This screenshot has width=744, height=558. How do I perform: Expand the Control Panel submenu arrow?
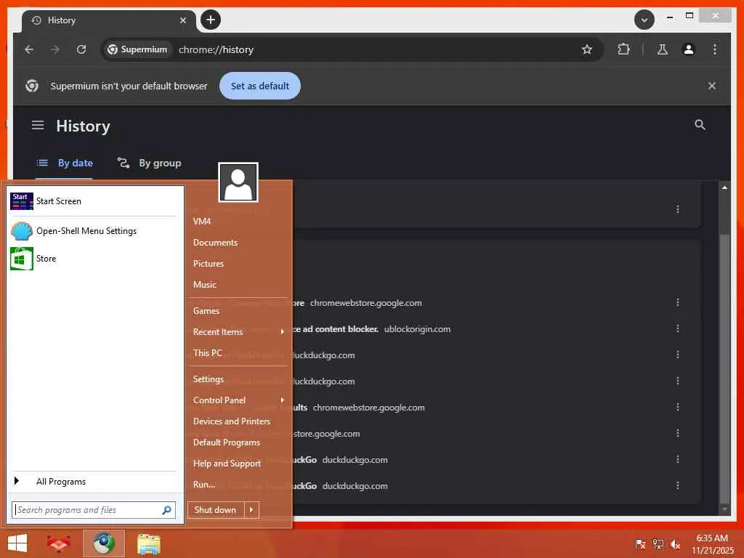[x=283, y=400]
